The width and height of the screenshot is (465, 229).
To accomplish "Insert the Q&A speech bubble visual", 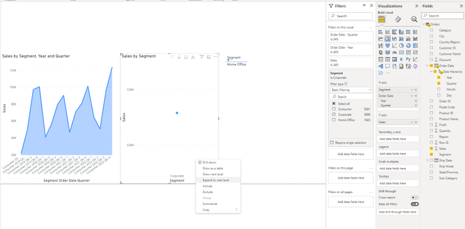I will point(388,66).
